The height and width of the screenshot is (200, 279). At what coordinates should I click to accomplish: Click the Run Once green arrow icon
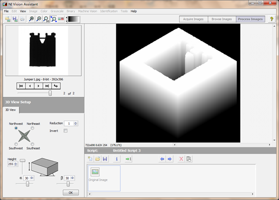pyautogui.click(x=128, y=159)
